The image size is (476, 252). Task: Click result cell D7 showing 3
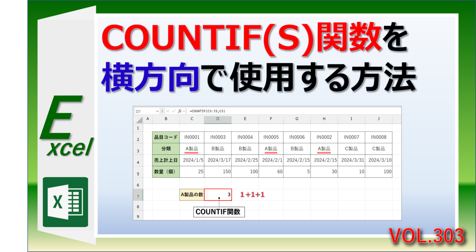click(218, 195)
